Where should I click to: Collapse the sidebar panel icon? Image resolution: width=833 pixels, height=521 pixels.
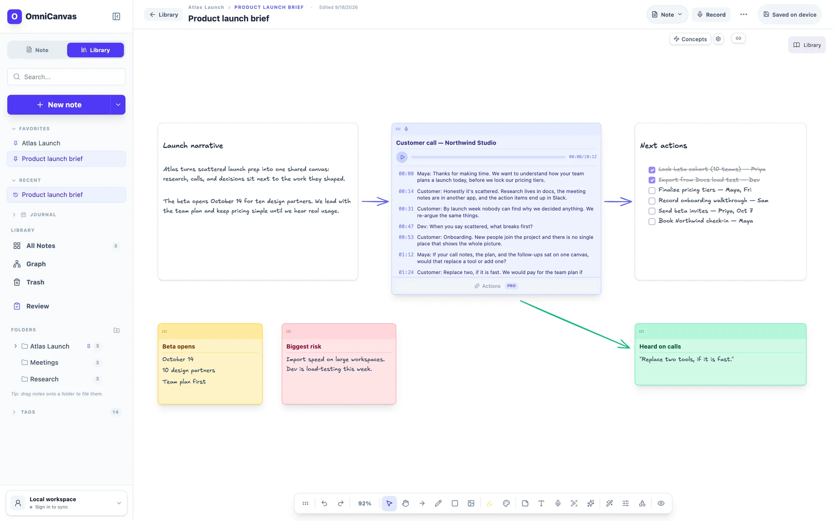click(x=117, y=16)
